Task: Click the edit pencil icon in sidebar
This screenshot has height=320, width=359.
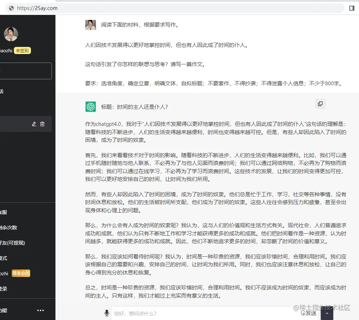Action: pyautogui.click(x=34, y=124)
